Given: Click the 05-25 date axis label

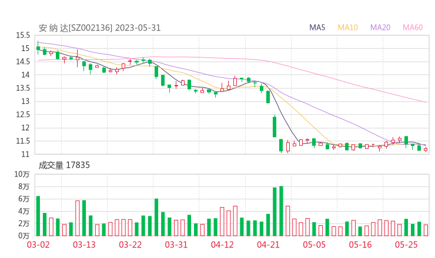Looking at the screenshot, I should (406, 245).
